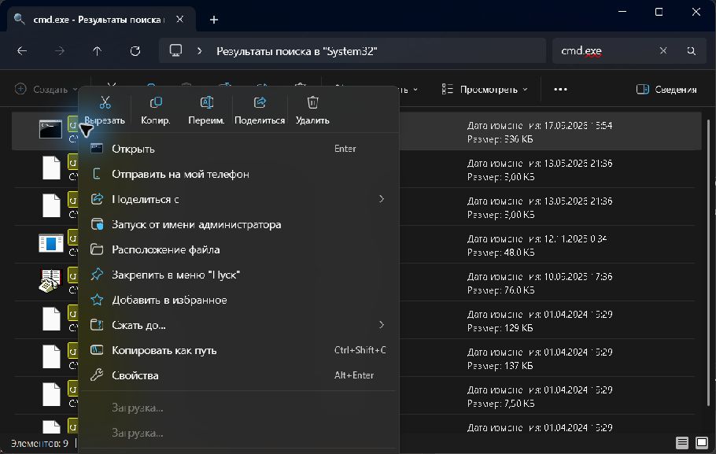The height and width of the screenshot is (454, 716).
Task: Switch to details list view icon
Action: point(682,442)
